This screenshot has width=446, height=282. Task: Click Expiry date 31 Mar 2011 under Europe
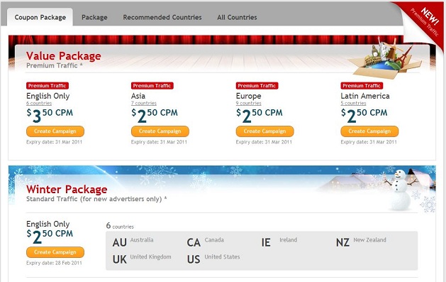coord(264,142)
